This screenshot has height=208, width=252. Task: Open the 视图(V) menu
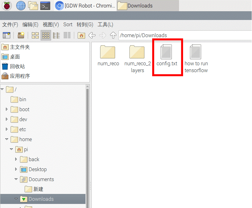pyautogui.click(x=51, y=25)
